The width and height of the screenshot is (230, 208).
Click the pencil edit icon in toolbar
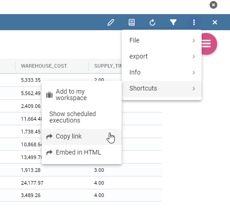(x=111, y=22)
